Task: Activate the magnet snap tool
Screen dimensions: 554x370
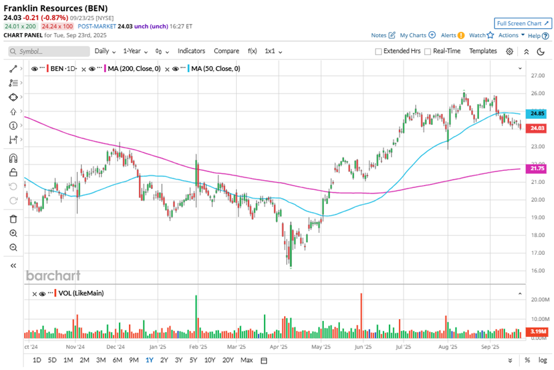Action: coord(13,158)
